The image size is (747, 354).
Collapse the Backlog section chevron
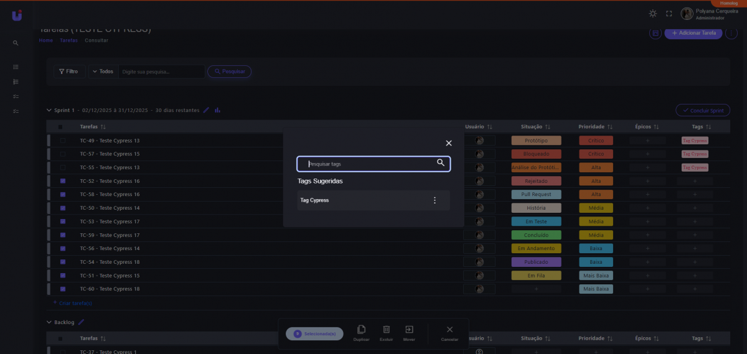coord(50,322)
